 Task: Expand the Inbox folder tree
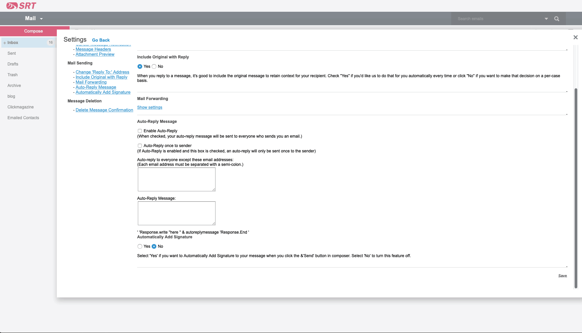pyautogui.click(x=4, y=42)
